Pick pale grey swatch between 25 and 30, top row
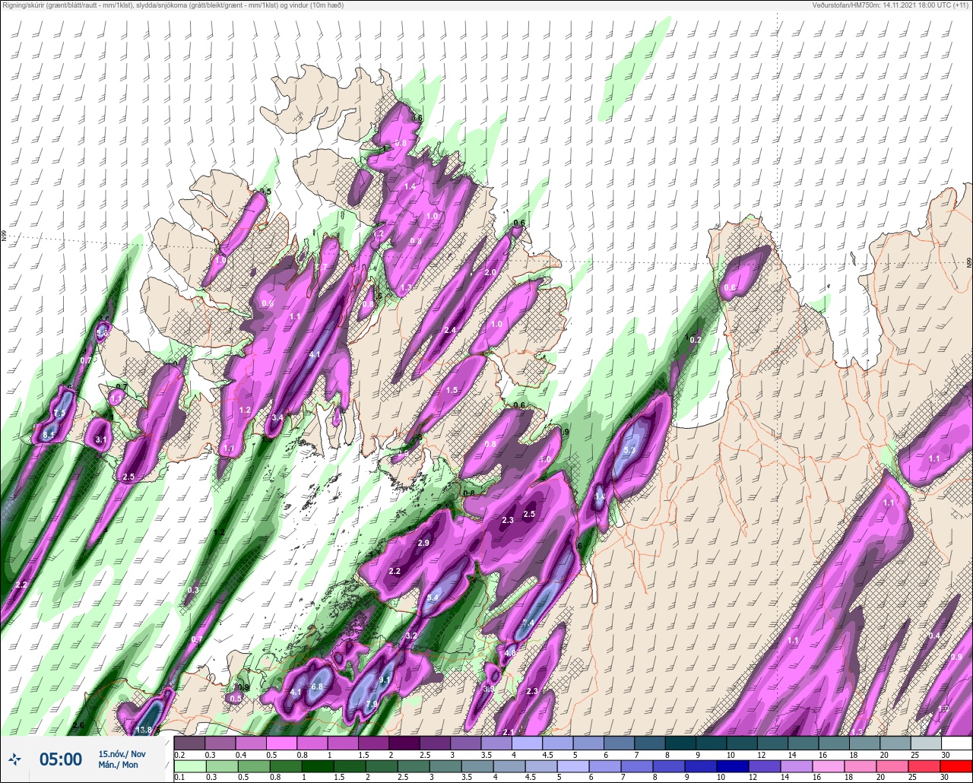The width and height of the screenshot is (973, 783). pos(926,743)
